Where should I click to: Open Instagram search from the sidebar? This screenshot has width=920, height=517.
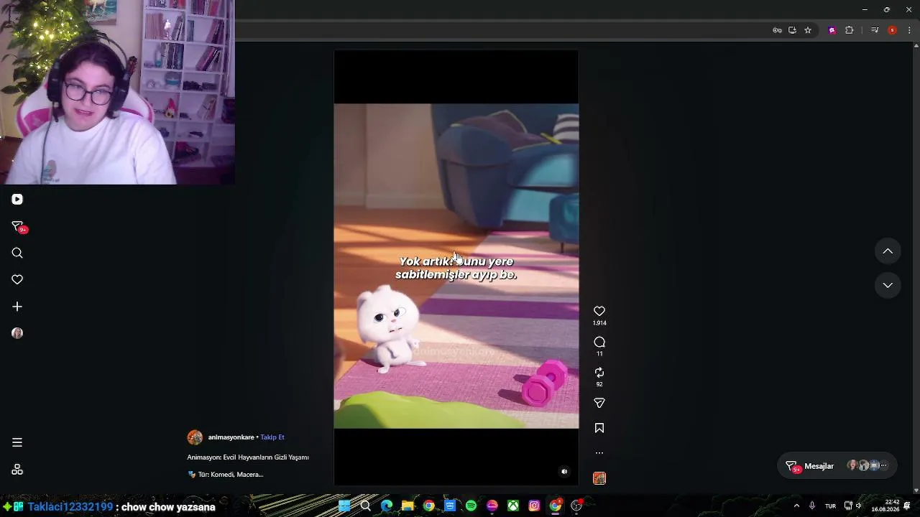point(17,253)
